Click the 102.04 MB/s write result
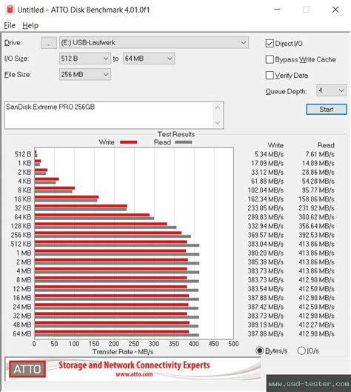 tap(265, 190)
